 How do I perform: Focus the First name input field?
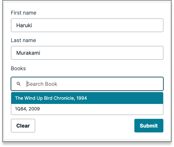coord(87,25)
